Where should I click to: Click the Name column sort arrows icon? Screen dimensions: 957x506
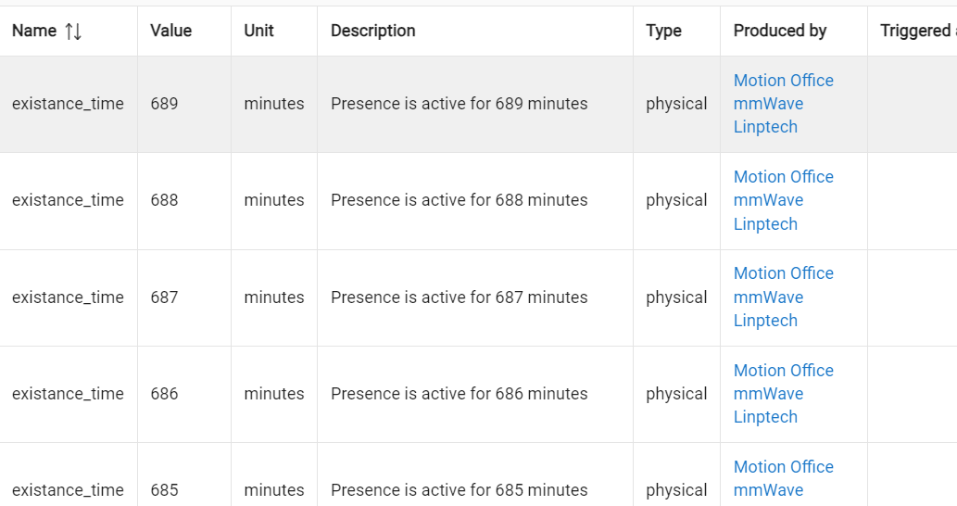73,32
